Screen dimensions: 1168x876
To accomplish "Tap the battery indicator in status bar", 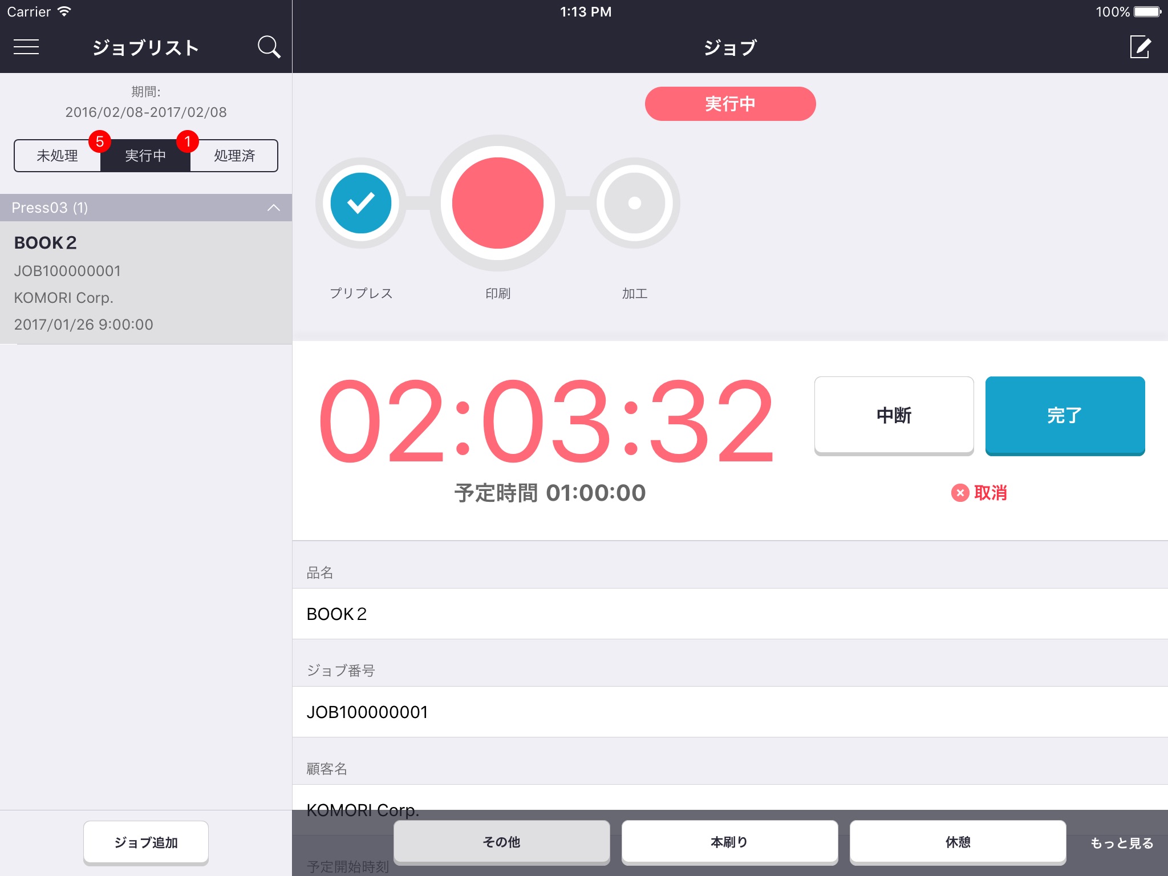I will tap(1147, 11).
